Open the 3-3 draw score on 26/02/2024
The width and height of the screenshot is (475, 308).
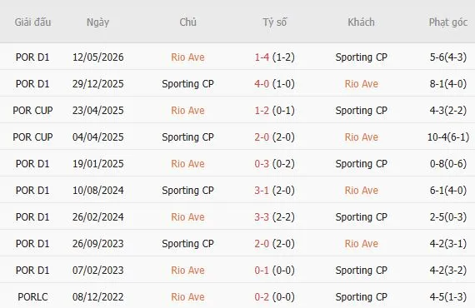(262, 217)
